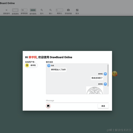Click the red 佛学院 name in heading
This screenshot has width=133, height=133.
pyautogui.click(x=33, y=57)
